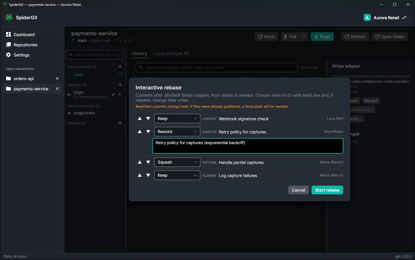Open Squash action dropdown for Handle partial captures
Image resolution: width=415 pixels, height=260 pixels.
(x=177, y=162)
